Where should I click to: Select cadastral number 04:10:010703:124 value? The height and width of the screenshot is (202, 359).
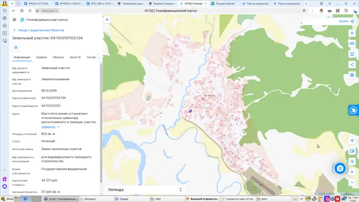pyautogui.click(x=54, y=98)
